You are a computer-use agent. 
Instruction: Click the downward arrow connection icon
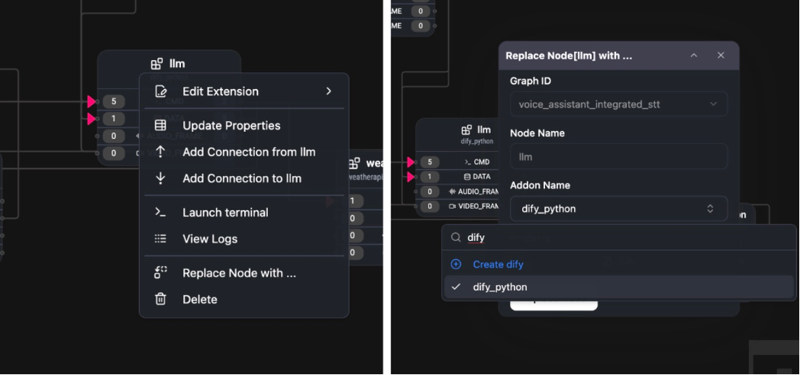[160, 178]
